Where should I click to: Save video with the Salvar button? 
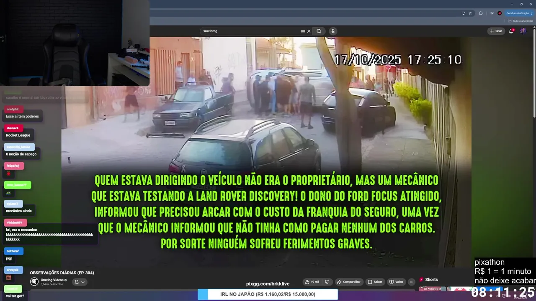[375, 282]
